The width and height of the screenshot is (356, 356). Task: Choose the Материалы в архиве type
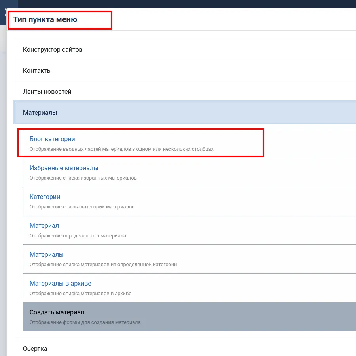click(x=60, y=284)
